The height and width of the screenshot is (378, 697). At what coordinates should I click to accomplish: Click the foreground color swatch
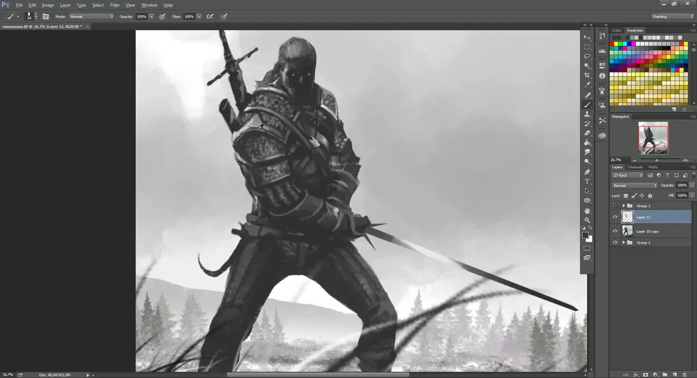pos(585,235)
